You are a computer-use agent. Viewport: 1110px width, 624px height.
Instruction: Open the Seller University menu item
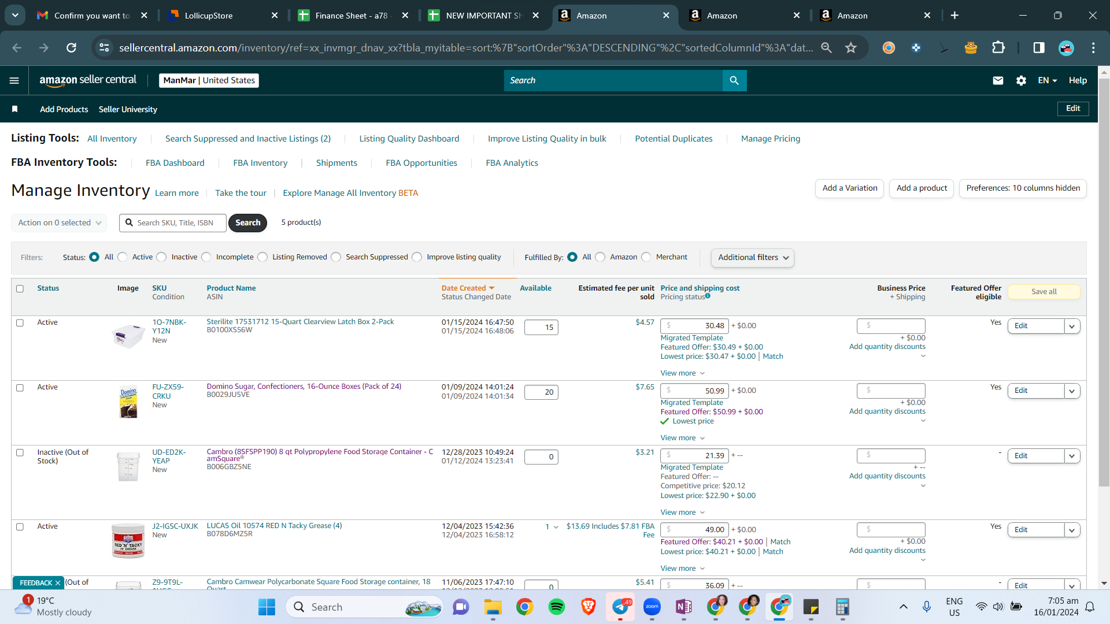[x=128, y=109]
